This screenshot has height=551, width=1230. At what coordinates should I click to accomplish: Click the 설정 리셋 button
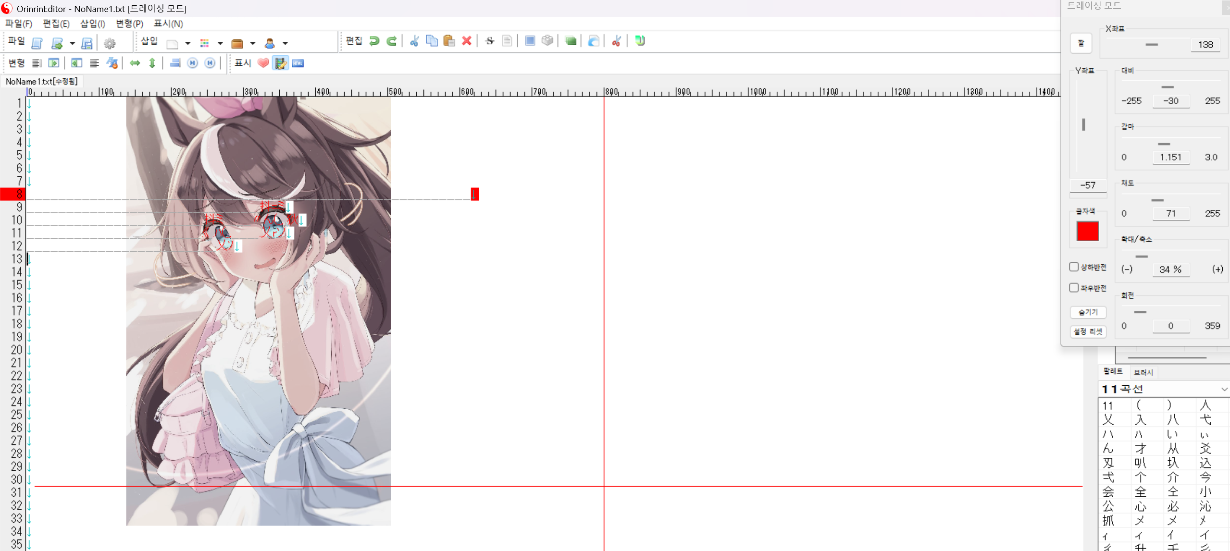(1088, 331)
